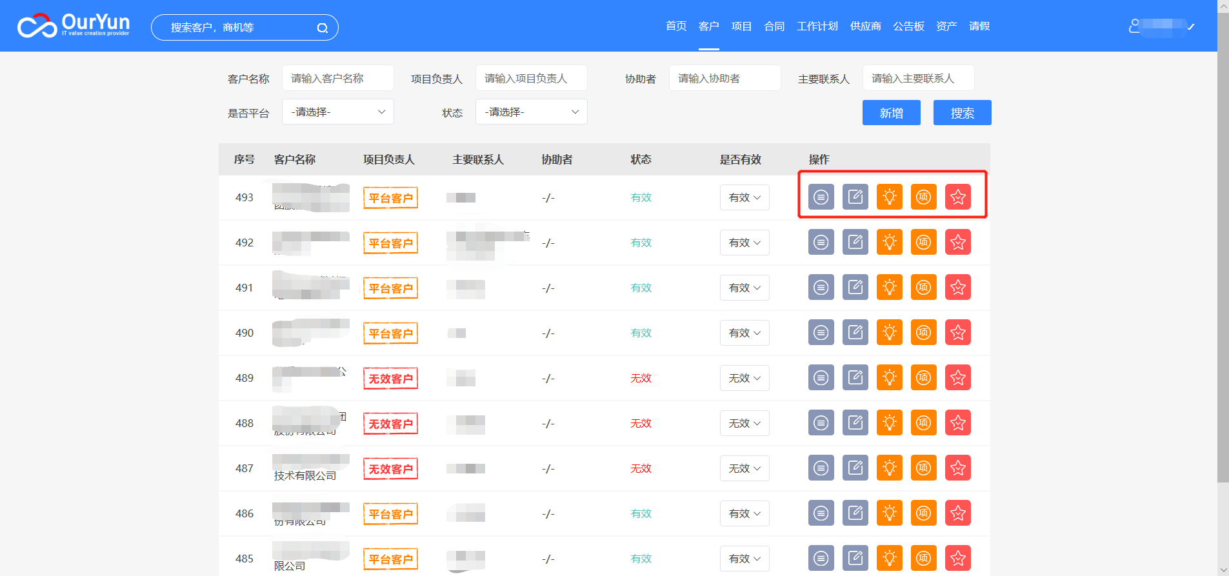Open details list icon for row 492

[821, 243]
